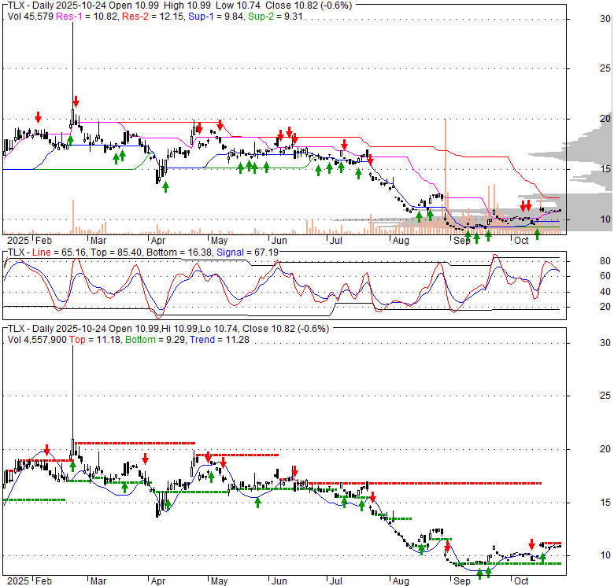Click red sell arrow in April on bottom chart

click(145, 459)
